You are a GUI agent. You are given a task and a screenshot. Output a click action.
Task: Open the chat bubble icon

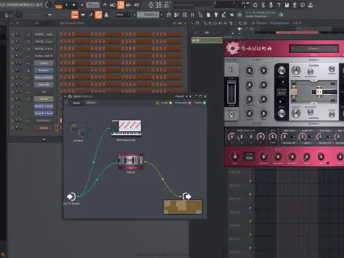pyautogui.click(x=302, y=5)
